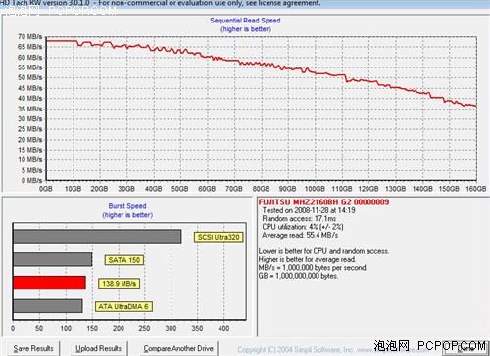Image resolution: width=490 pixels, height=356 pixels.
Task: Click the Tested on 2008-11-28 line
Action: pos(309,210)
